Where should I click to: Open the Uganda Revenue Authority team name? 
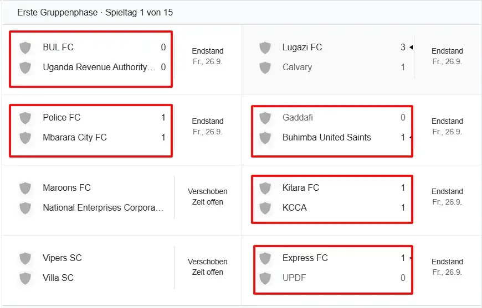(98, 67)
